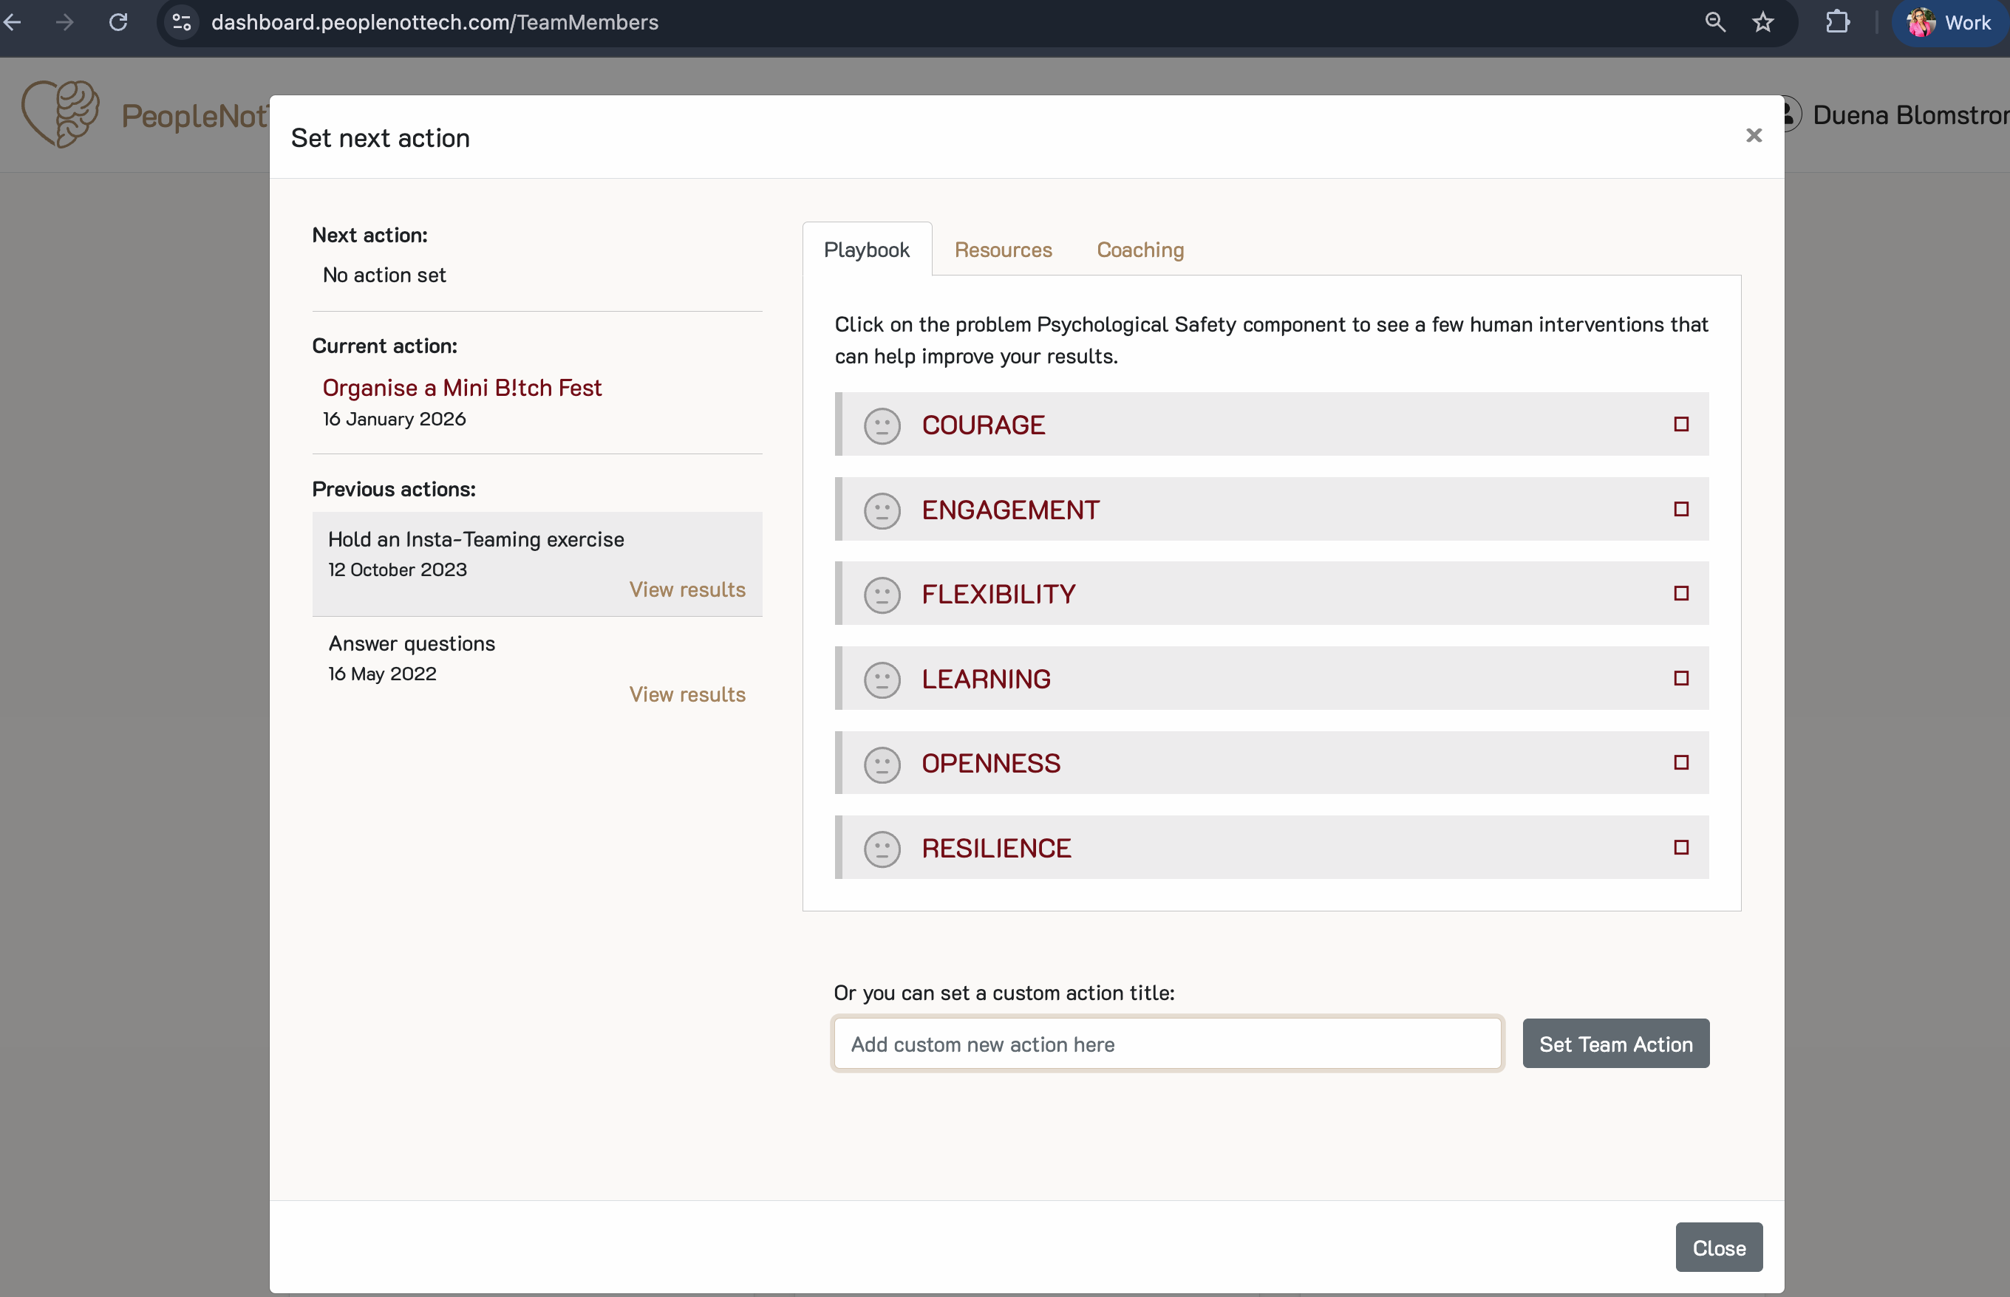
Task: Click the face icon next to ENGAGEMENT
Action: click(x=882, y=510)
